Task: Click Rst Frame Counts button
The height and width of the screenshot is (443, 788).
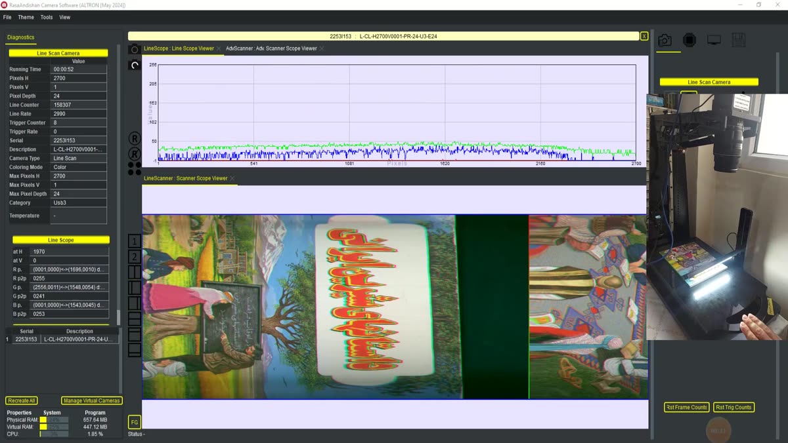Action: click(x=686, y=407)
